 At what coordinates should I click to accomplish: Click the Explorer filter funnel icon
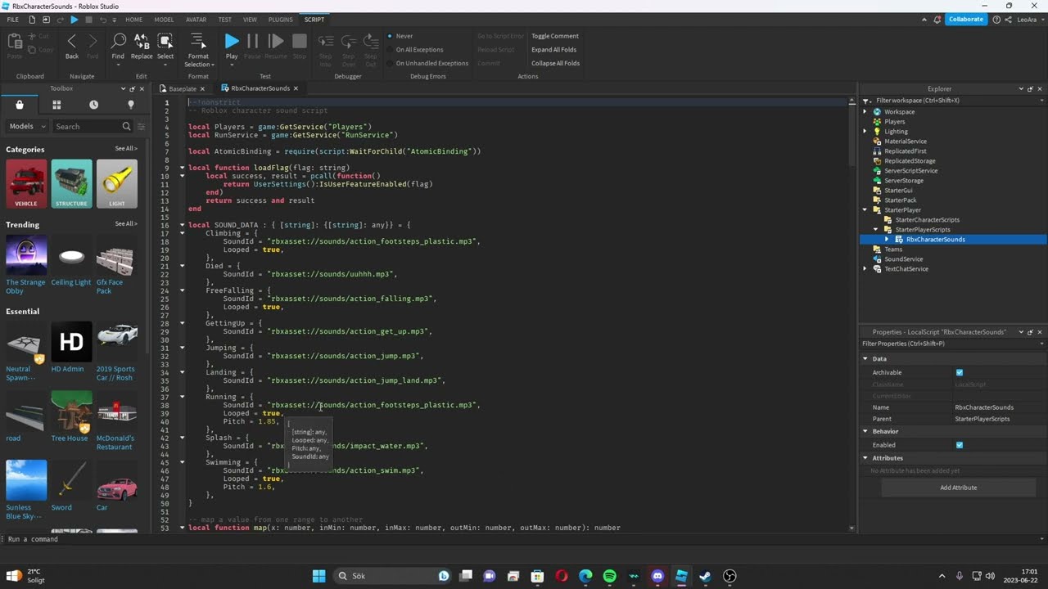point(867,101)
